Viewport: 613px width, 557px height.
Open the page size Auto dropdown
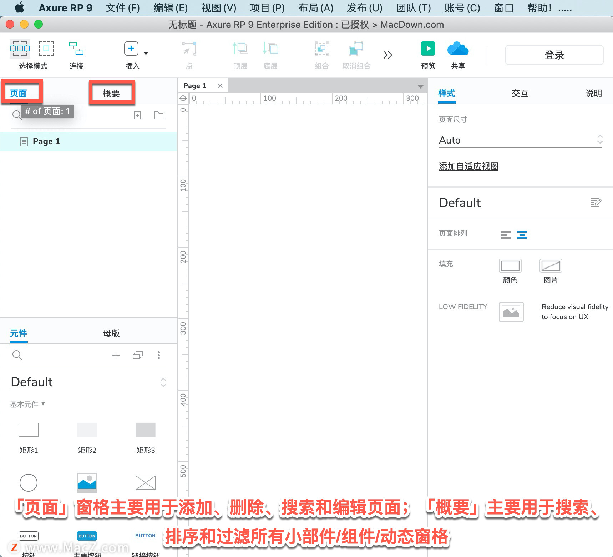521,140
